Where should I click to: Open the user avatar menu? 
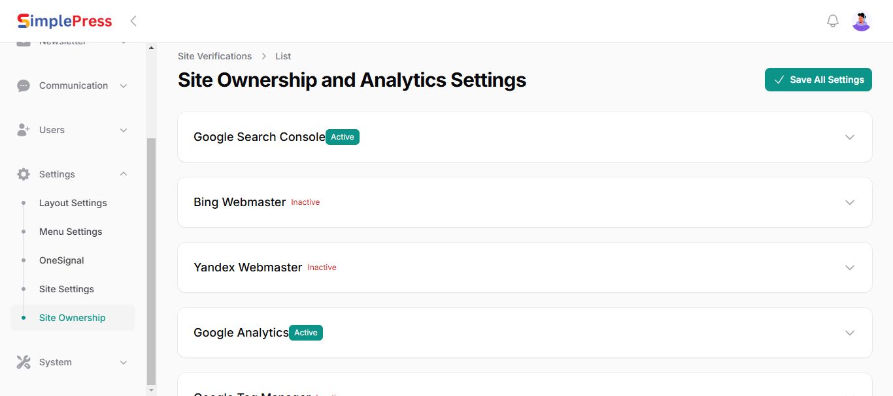click(862, 21)
